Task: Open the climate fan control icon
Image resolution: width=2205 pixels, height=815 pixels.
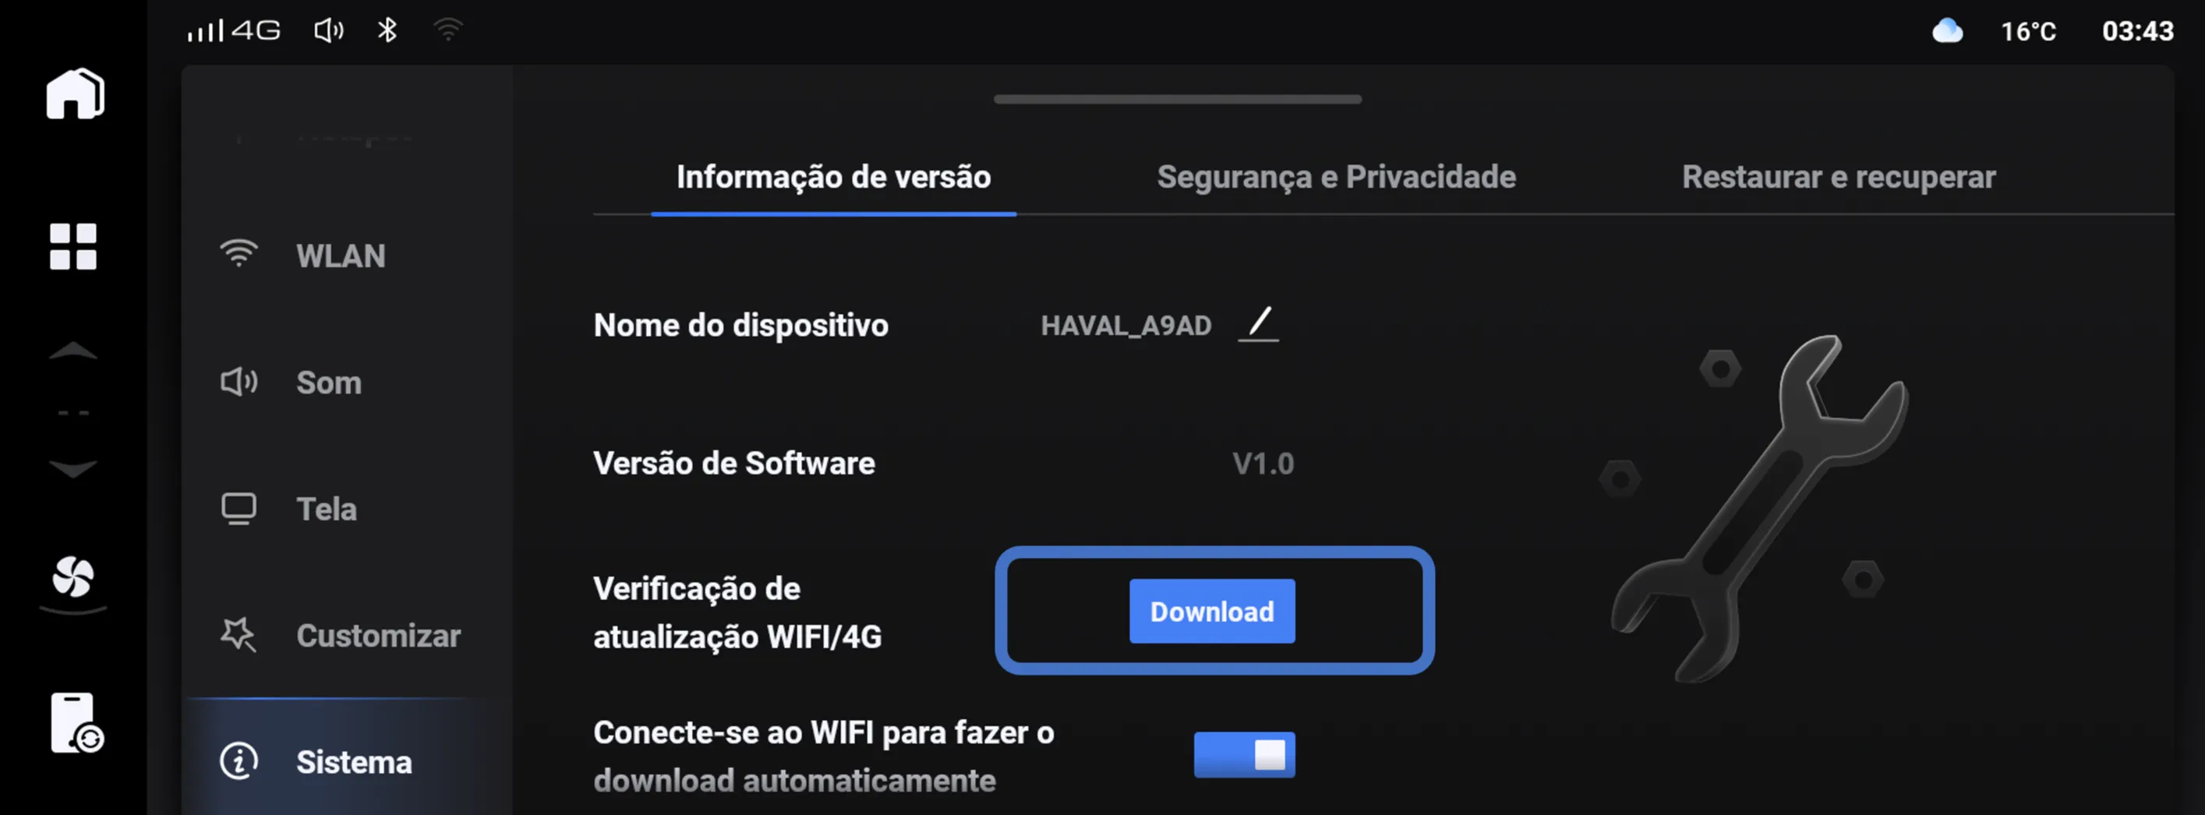Action: coord(73,577)
